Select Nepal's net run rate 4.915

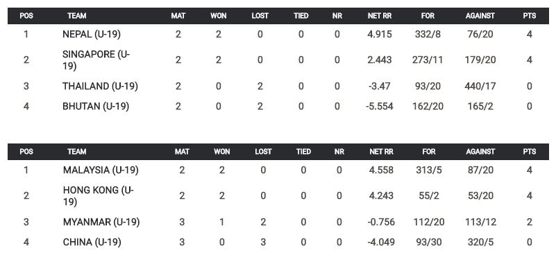coord(380,35)
